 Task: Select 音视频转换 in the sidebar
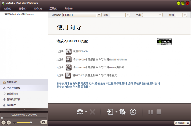pos(24,94)
